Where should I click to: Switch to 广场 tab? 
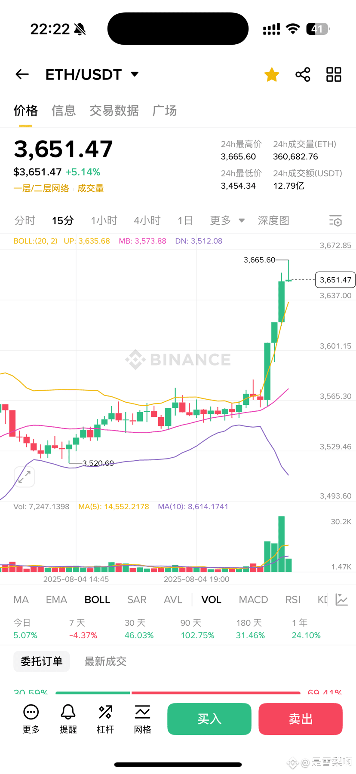165,111
